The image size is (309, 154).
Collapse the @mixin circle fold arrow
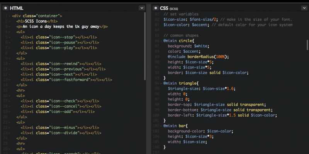tap(161, 40)
